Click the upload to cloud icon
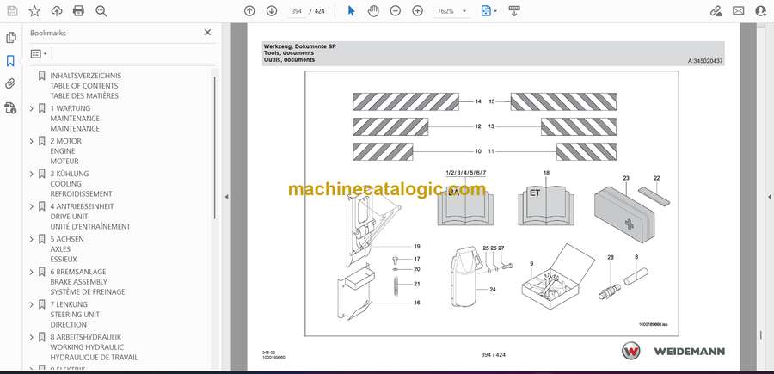This screenshot has height=374, width=774. 57,10
